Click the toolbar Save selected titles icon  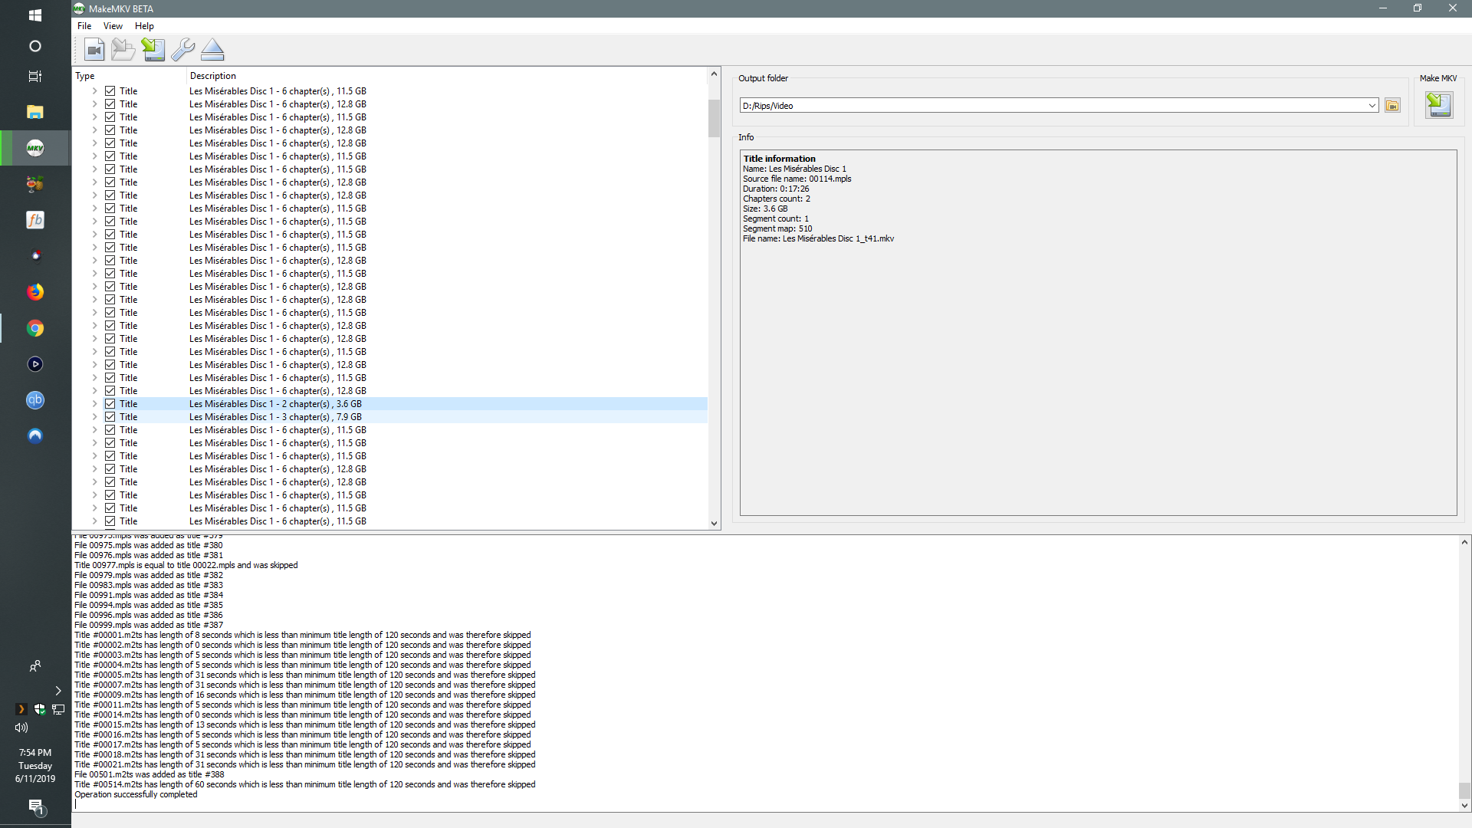point(153,50)
